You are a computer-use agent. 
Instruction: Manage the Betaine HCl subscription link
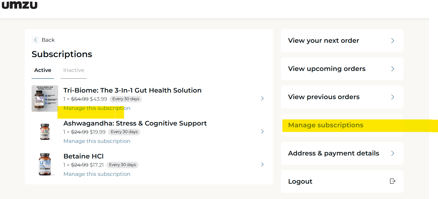point(97,174)
